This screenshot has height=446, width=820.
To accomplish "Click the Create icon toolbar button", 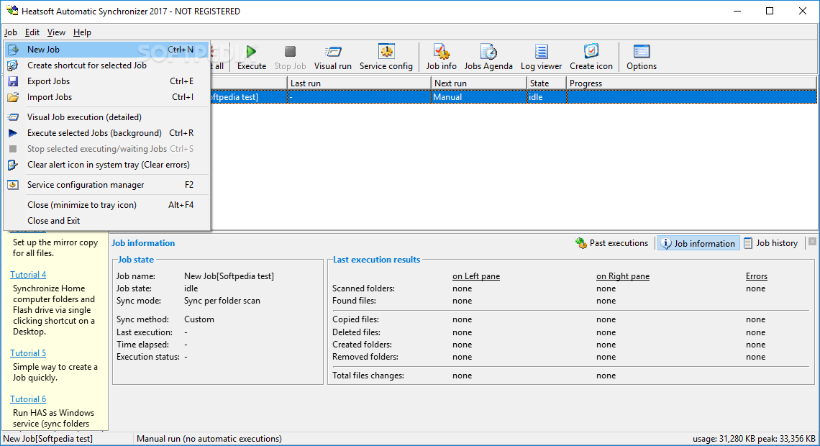I will [x=591, y=58].
